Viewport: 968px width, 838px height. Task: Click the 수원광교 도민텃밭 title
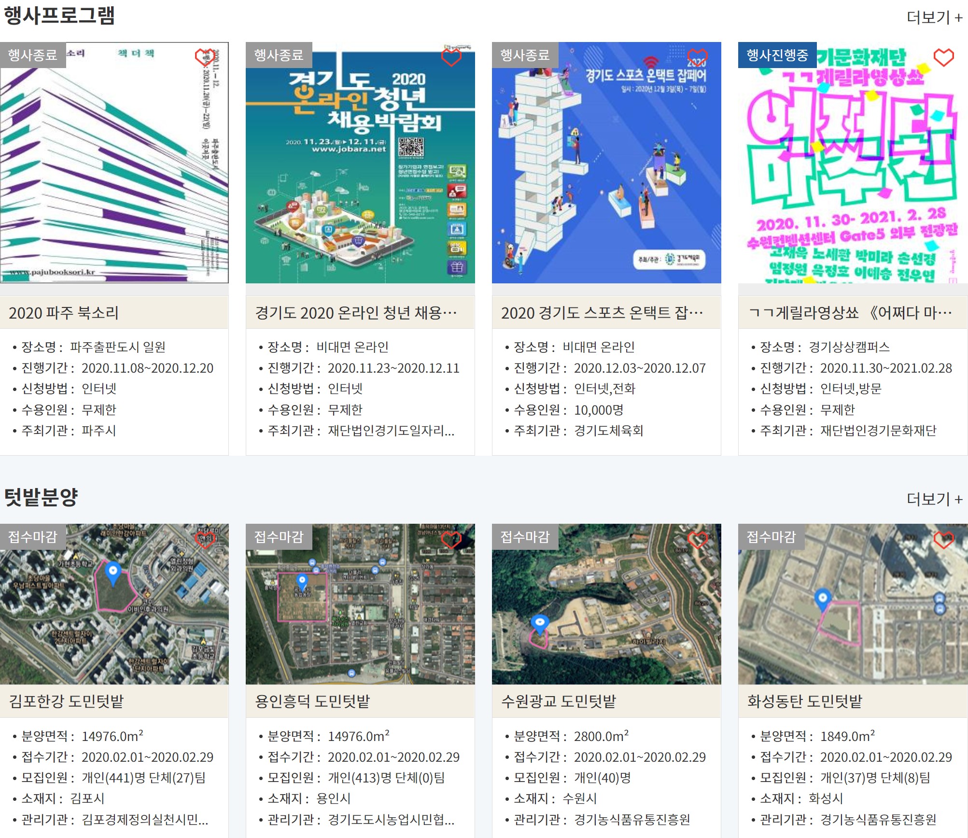pyautogui.click(x=559, y=701)
